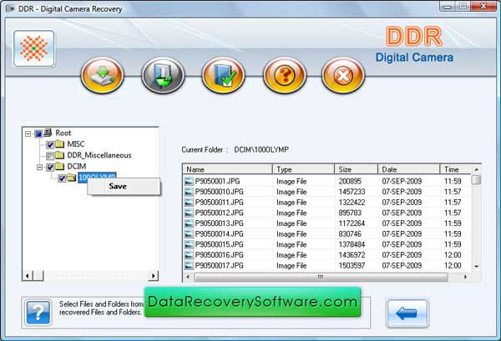Click image icon of P90500017.JPG
501x341 pixels.
190,265
